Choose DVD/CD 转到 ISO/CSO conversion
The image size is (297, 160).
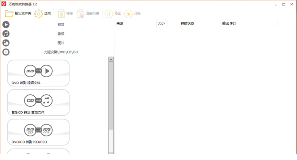tap(38, 132)
